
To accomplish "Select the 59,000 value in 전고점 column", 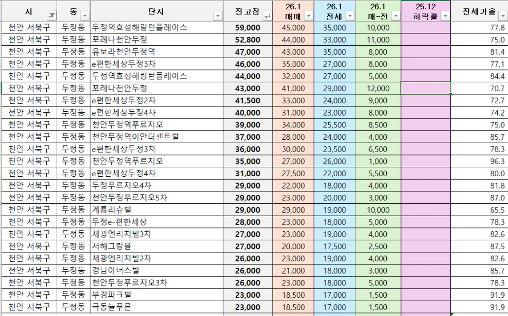I will click(x=248, y=28).
